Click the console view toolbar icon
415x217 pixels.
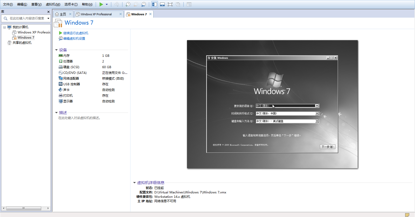click(189, 4)
